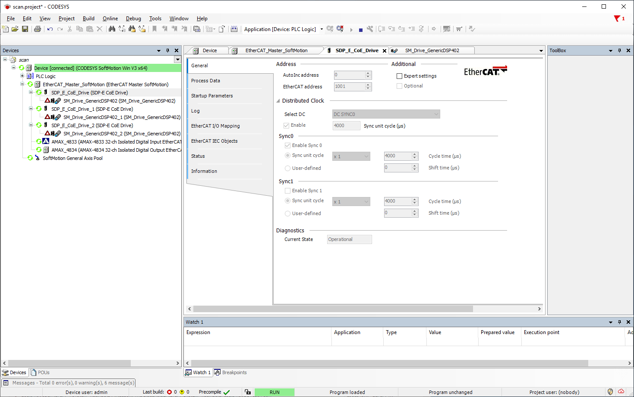634x397 pixels.
Task: Click the Logout (disconnect) toolbar icon
Action: pyautogui.click(x=340, y=29)
